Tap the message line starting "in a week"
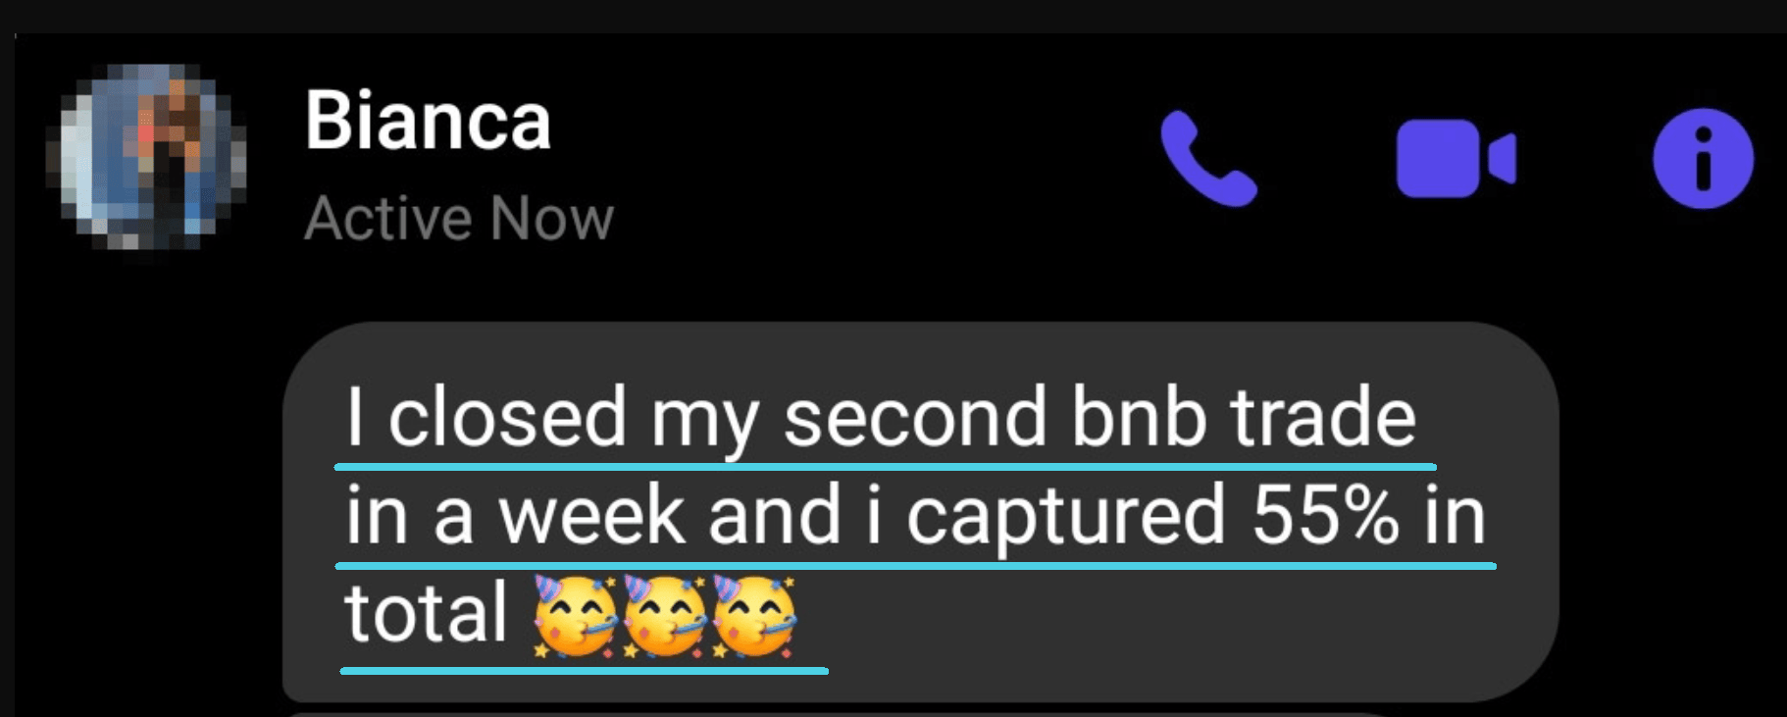The image size is (1787, 717). click(916, 515)
